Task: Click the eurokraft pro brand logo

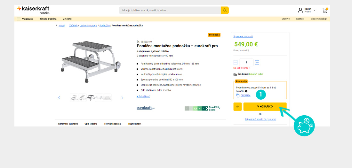Action: click(146, 108)
